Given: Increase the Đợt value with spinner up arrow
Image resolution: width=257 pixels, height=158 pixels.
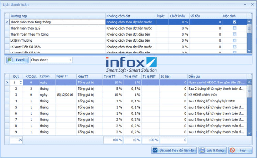Looking at the screenshot, I should [x=21, y=81].
